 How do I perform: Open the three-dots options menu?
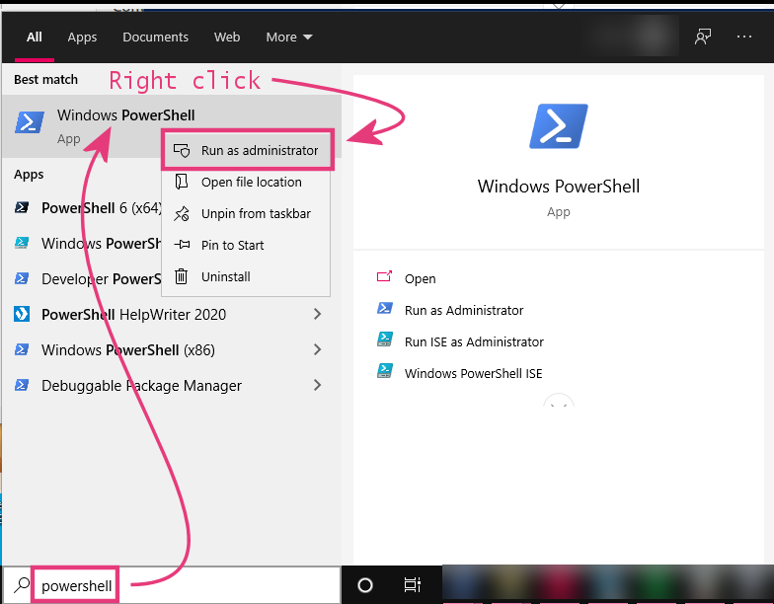coord(744,37)
